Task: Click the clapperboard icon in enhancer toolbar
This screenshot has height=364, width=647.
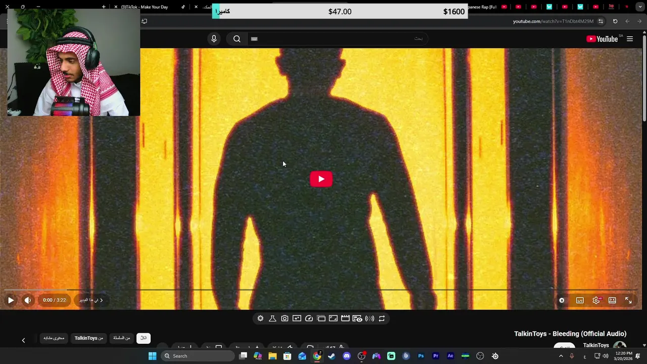Action: click(345, 318)
